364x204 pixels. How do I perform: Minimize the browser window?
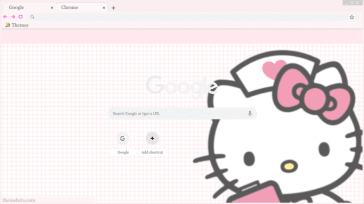(x=346, y=3)
